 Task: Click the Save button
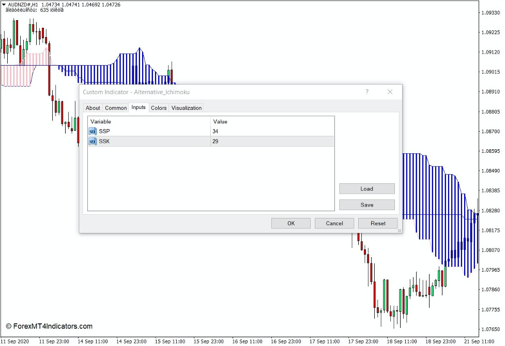tap(366, 205)
